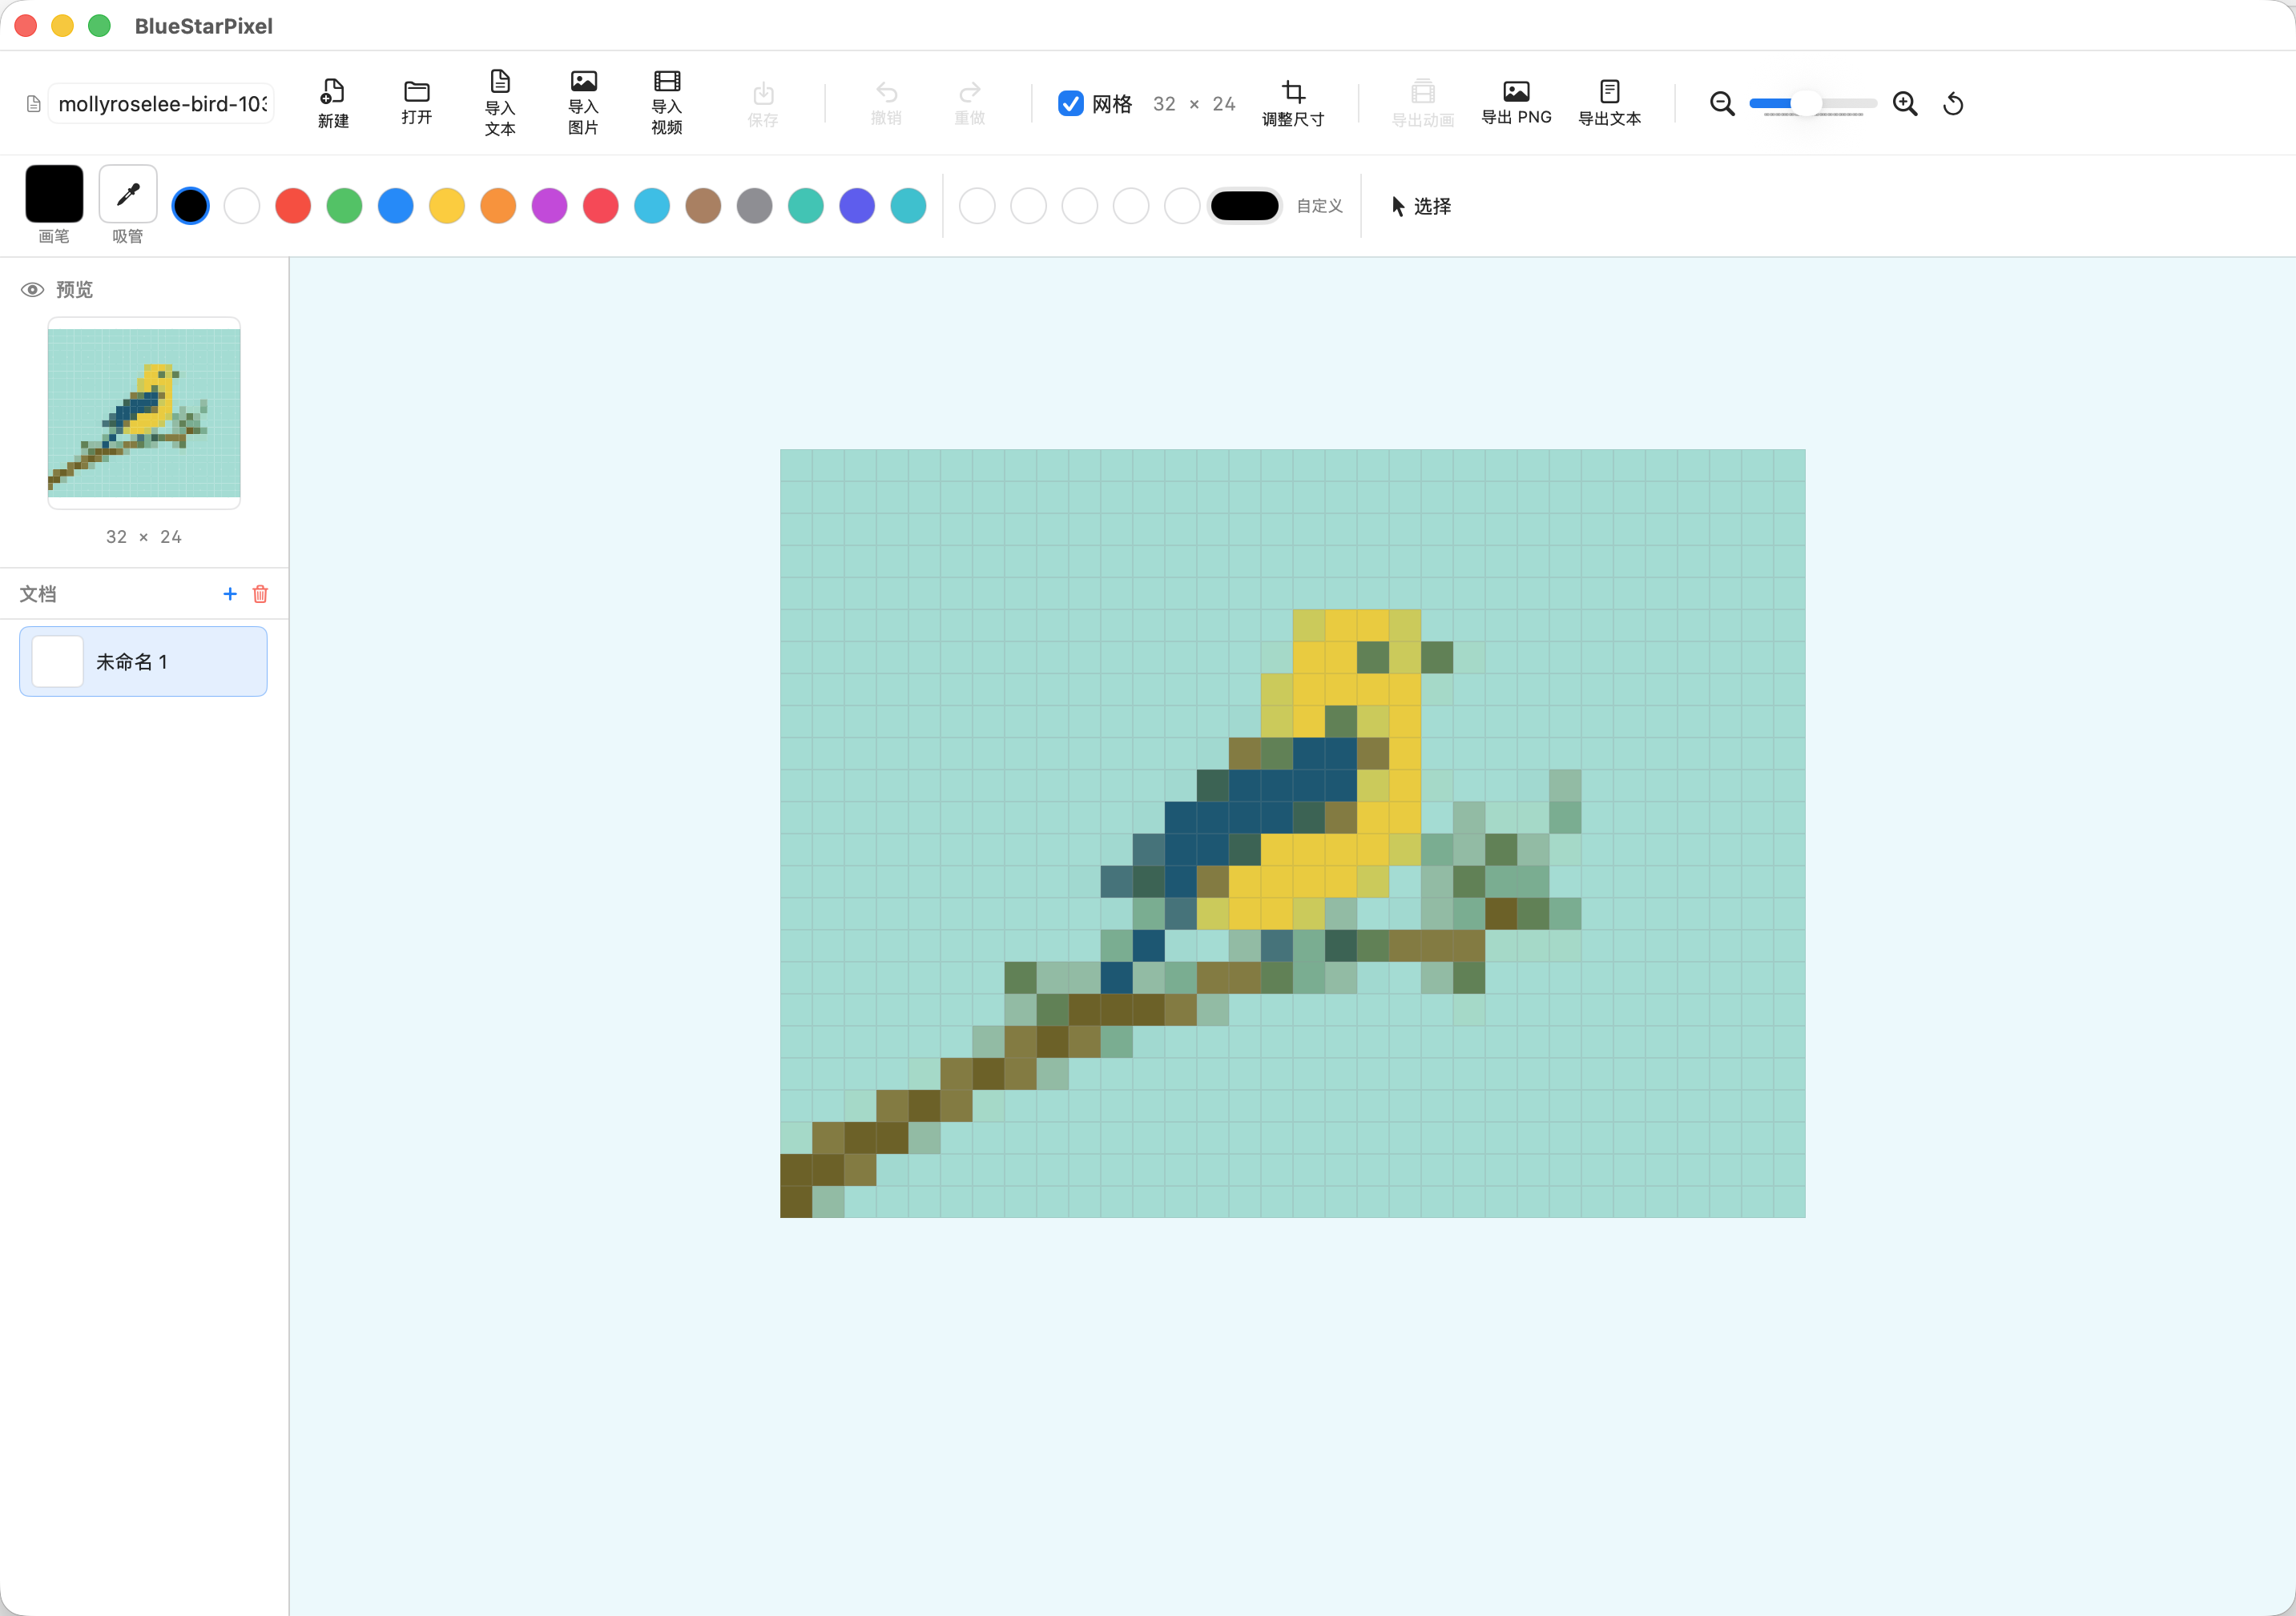This screenshot has width=2296, height=1616.
Task: Click the Export PNG icon
Action: pyautogui.click(x=1516, y=91)
